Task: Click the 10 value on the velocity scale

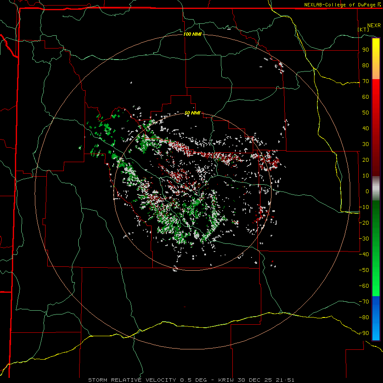Action: click(366, 176)
